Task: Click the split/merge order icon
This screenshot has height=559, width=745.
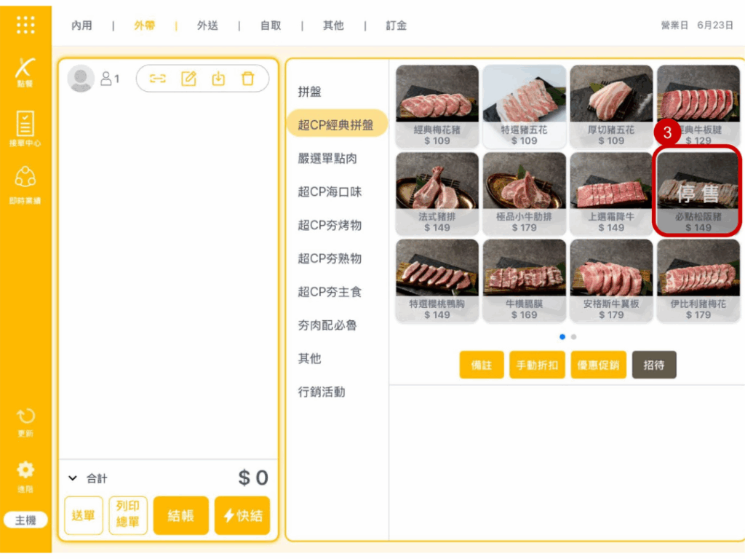Action: coord(158,79)
